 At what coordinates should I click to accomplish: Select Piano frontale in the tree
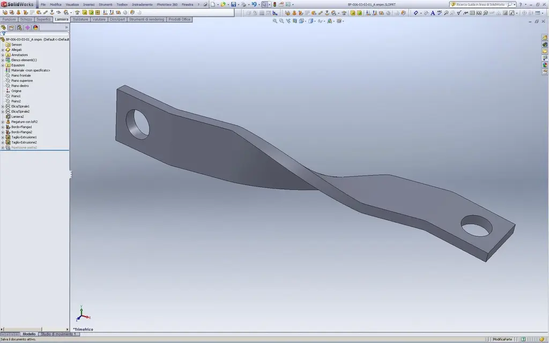[21, 76]
